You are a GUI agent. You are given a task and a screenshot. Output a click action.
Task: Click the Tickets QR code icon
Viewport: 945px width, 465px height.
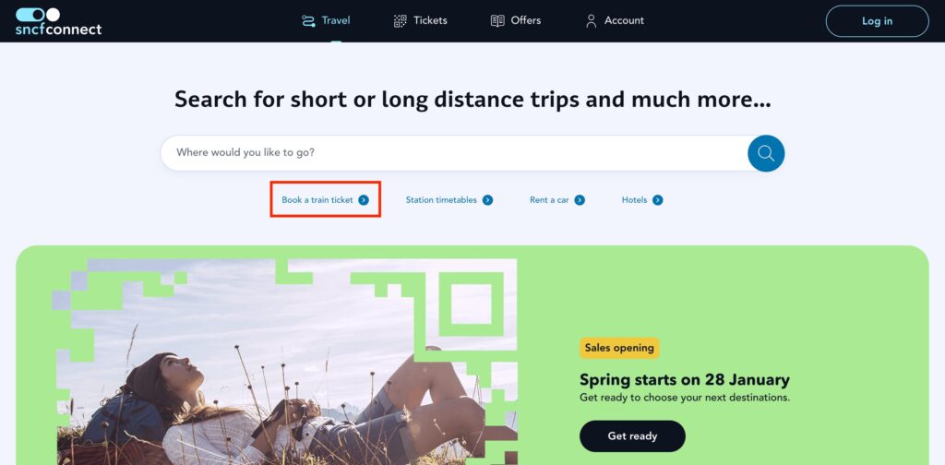click(401, 21)
